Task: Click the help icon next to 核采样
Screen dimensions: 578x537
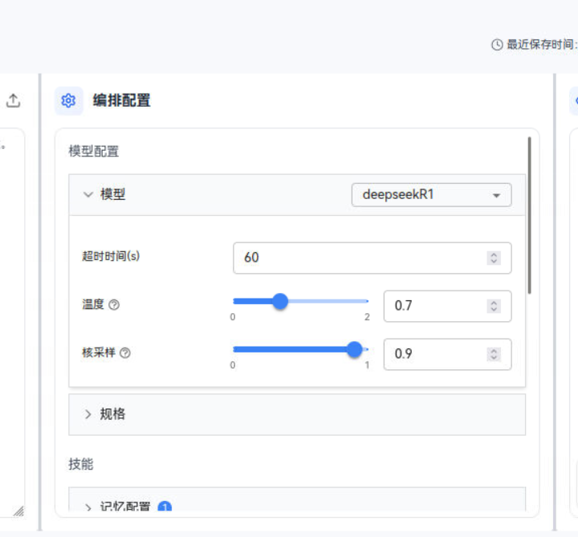Action: tap(125, 353)
